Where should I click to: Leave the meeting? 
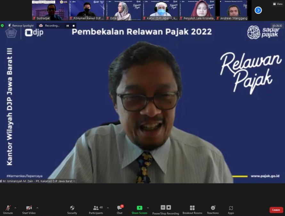(276, 210)
